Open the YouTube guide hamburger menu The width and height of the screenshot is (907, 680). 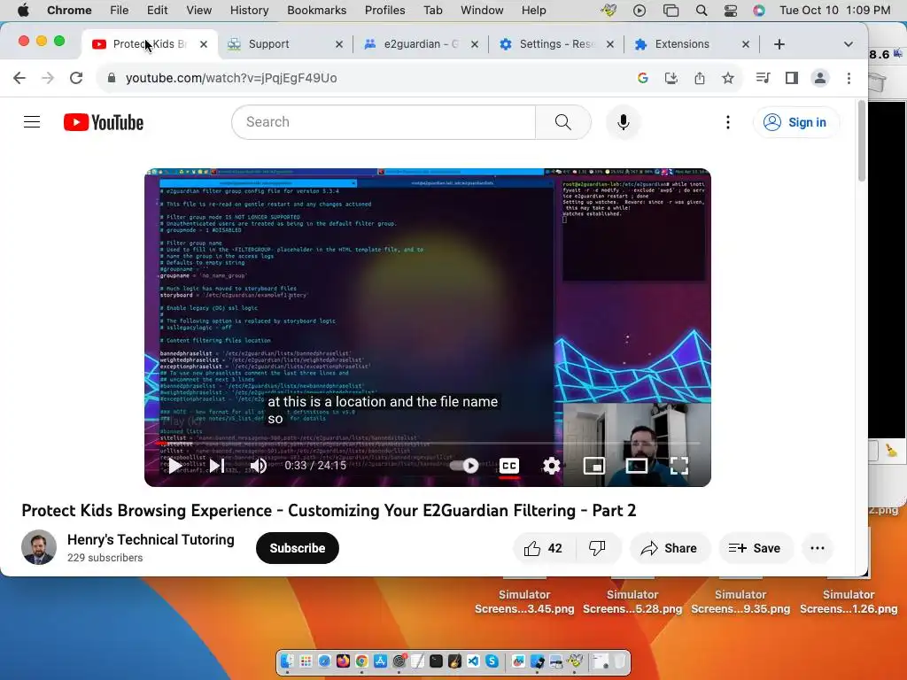pos(32,122)
